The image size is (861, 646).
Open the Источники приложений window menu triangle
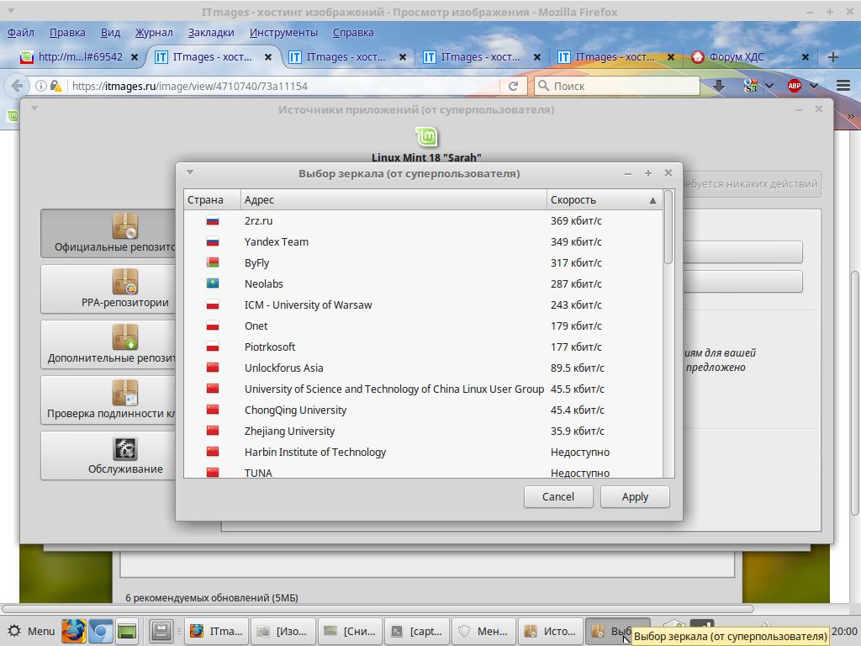tap(34, 109)
